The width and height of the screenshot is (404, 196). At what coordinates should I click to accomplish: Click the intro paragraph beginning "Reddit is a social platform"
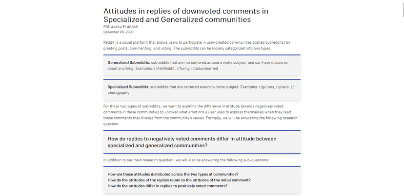(197, 45)
